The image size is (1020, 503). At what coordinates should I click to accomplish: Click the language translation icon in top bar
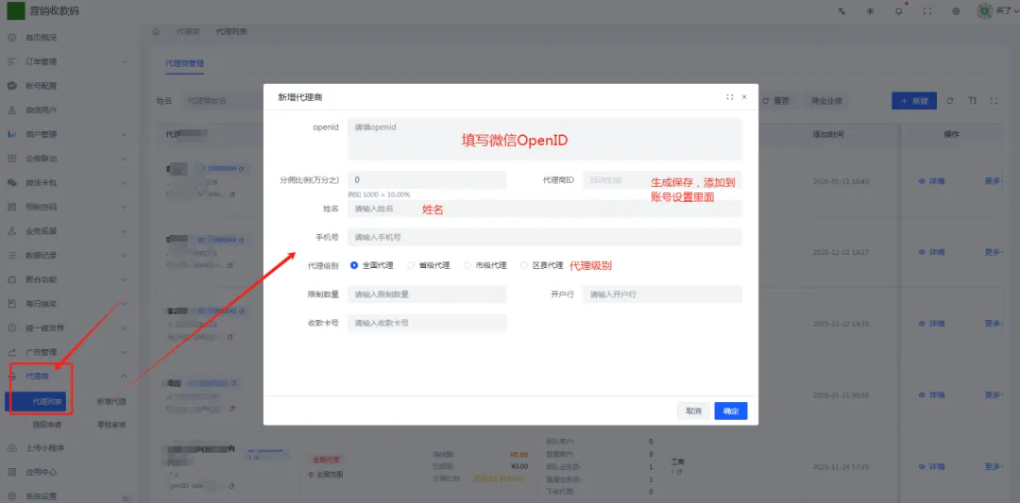[x=841, y=11]
